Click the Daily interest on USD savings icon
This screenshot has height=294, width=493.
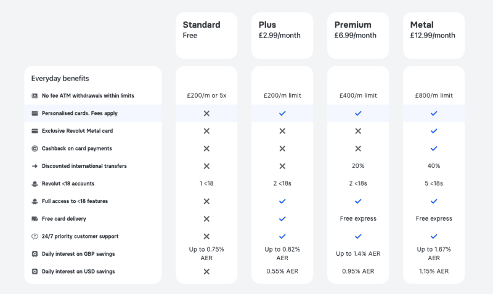[x=35, y=271]
